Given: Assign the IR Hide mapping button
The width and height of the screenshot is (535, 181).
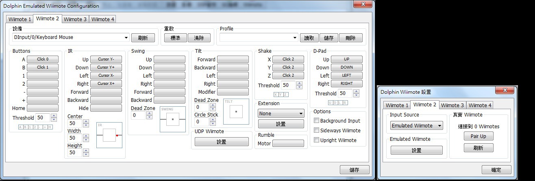Looking at the screenshot, I should (106, 108).
